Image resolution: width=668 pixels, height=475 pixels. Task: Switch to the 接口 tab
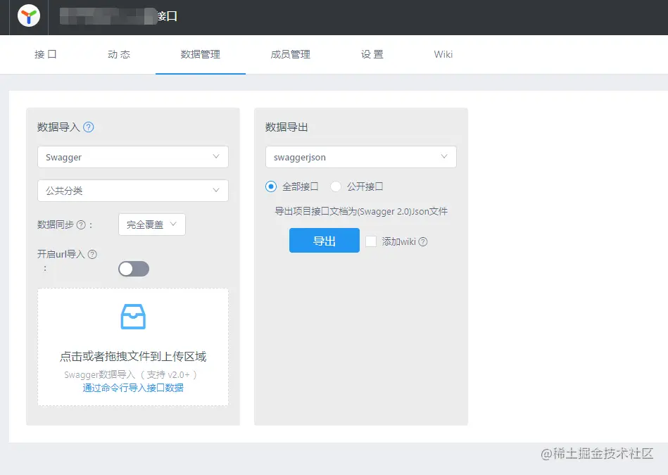tap(46, 54)
